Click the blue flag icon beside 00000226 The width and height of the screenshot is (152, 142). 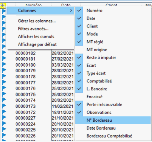(4, 135)
